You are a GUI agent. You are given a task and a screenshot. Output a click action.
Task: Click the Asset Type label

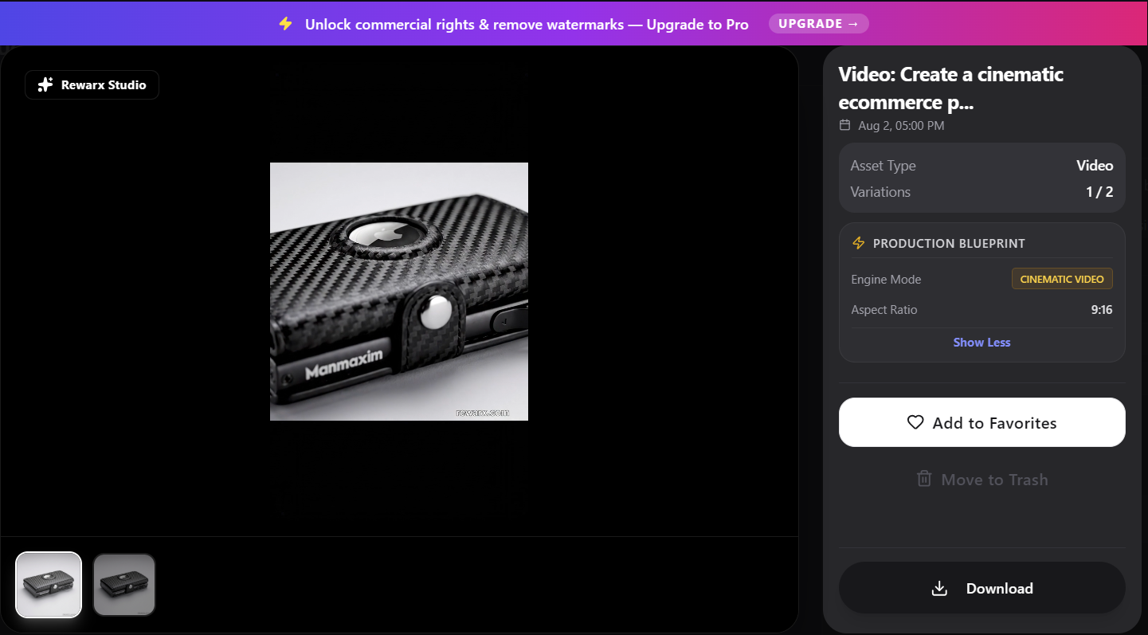point(883,166)
